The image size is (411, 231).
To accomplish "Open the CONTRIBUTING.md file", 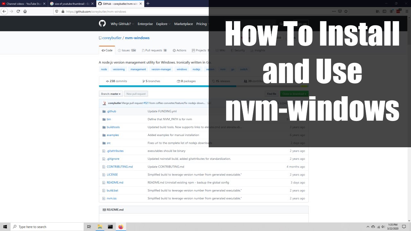I will point(120,167).
